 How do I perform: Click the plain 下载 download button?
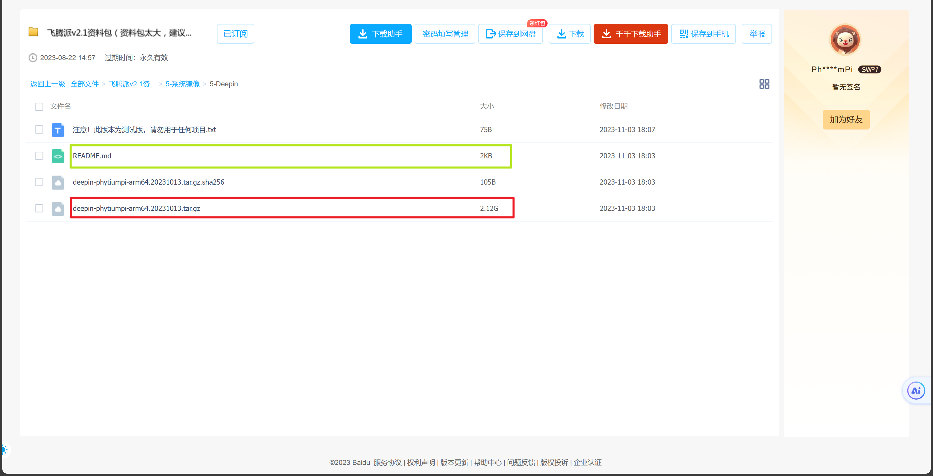[569, 34]
